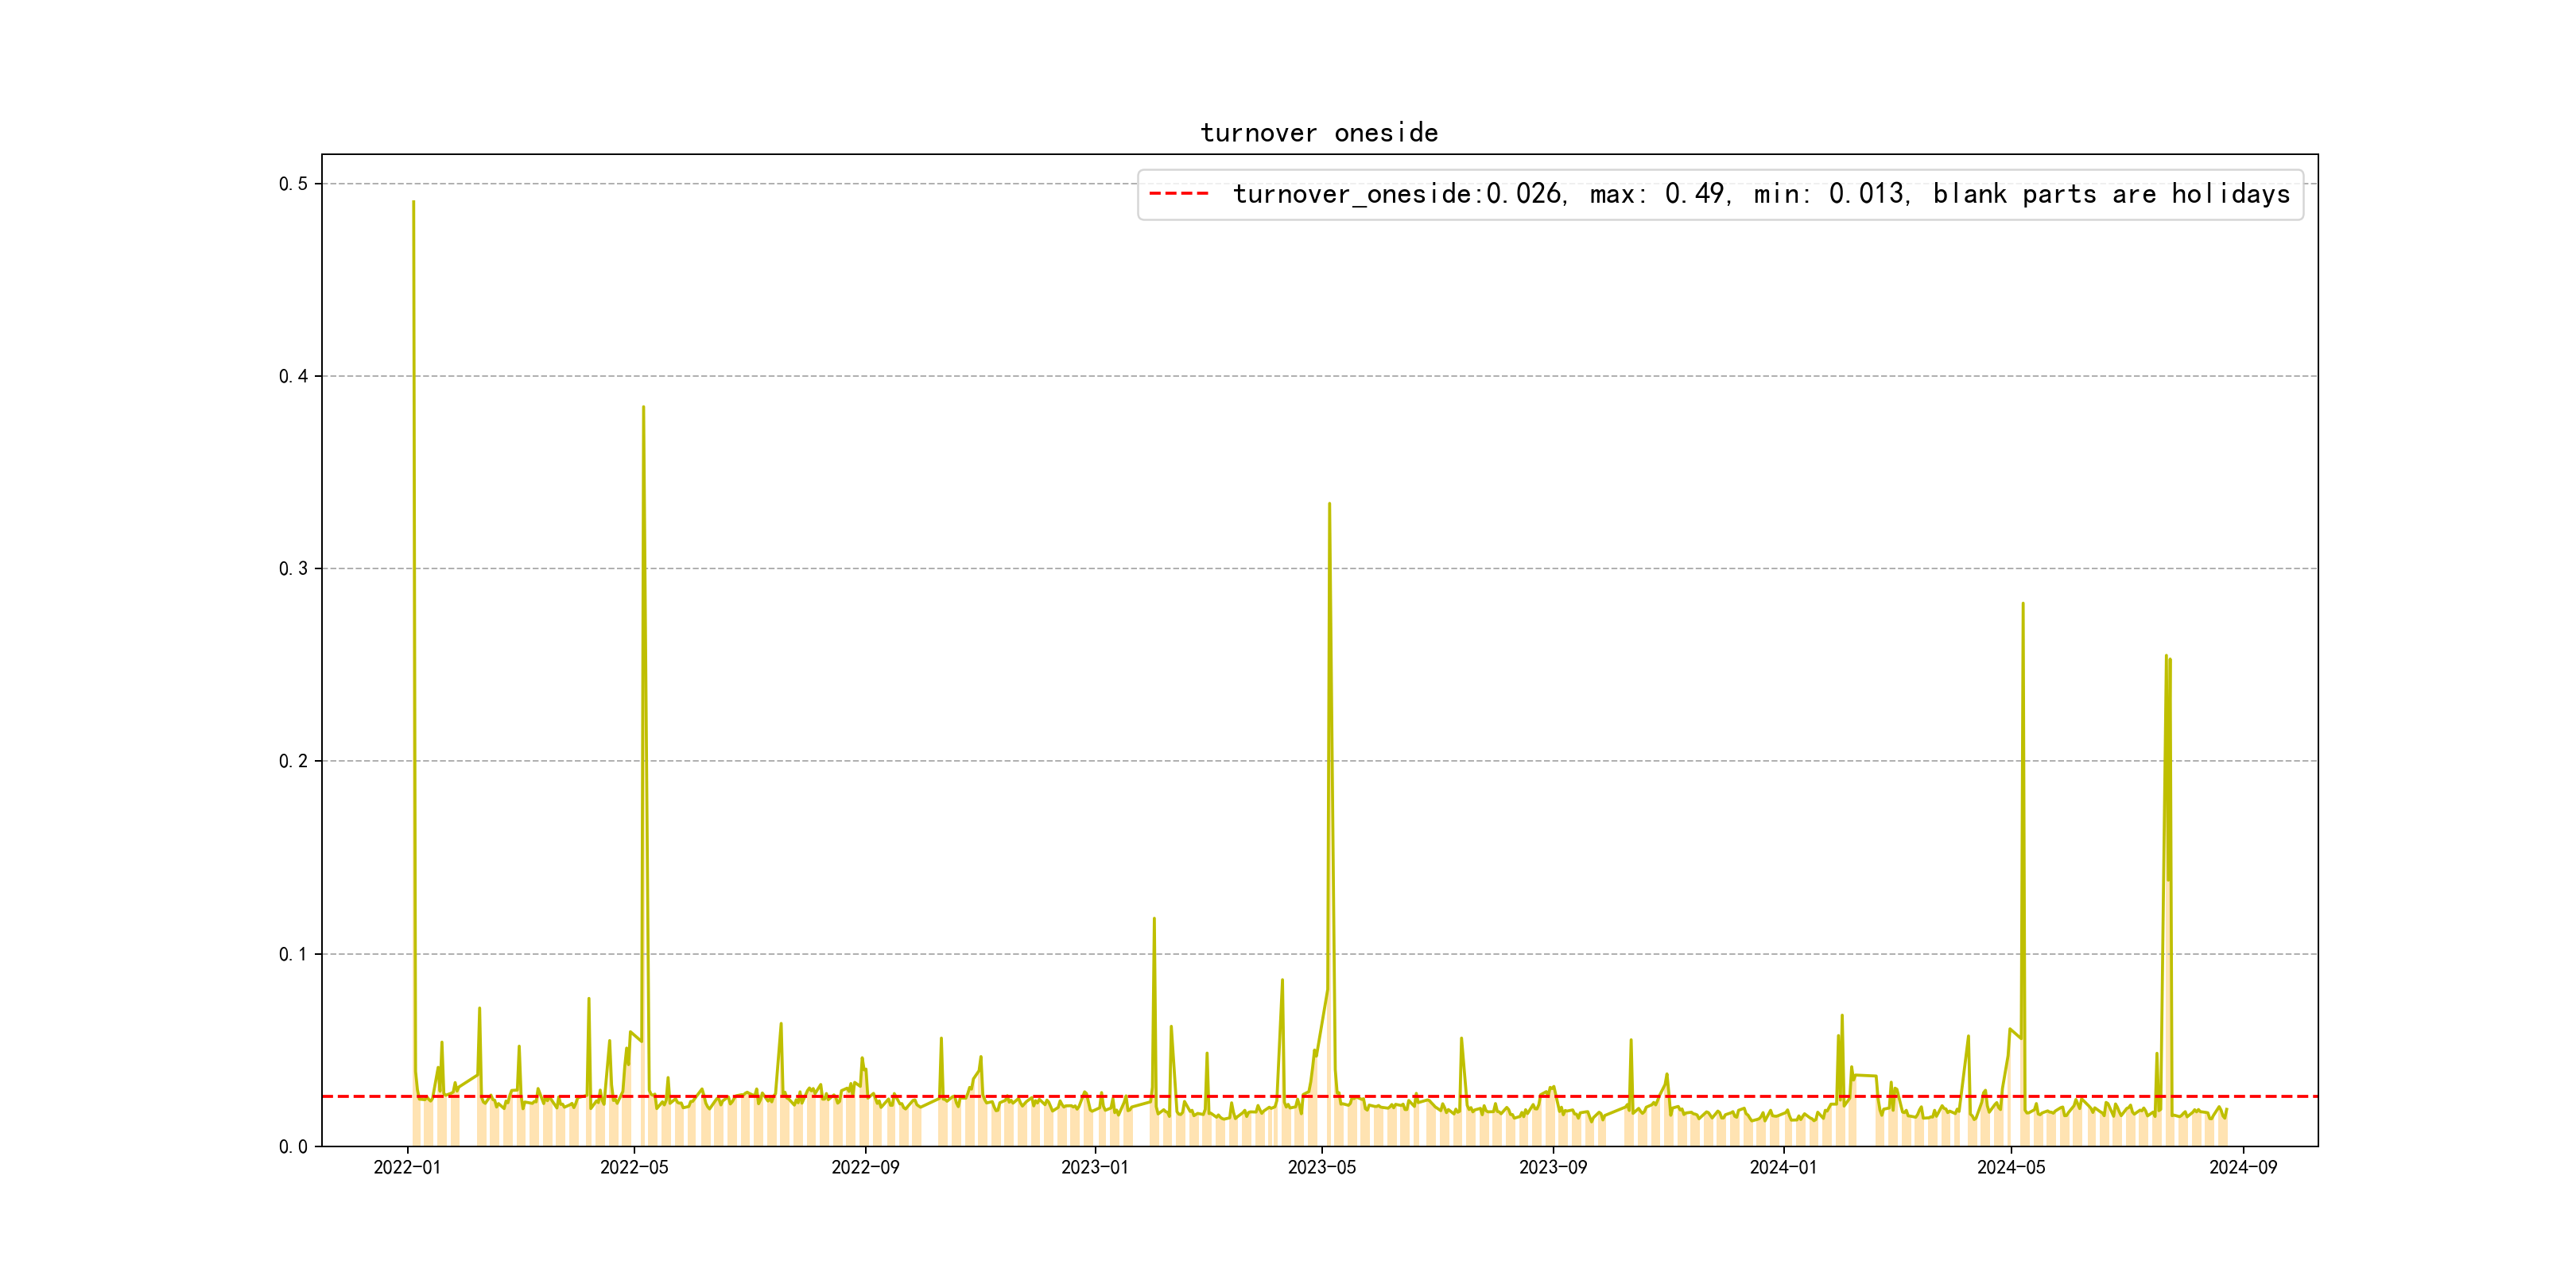Click the chart title 'turnover oneside'

pos(1319,133)
